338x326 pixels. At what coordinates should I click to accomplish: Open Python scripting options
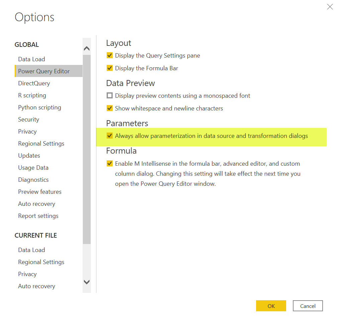click(39, 107)
